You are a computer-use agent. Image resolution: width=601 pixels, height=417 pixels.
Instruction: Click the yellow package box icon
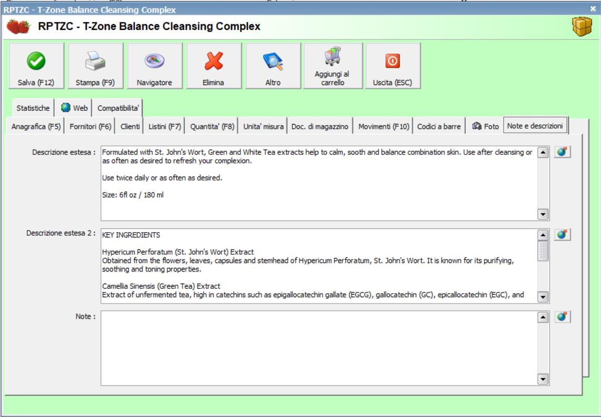click(582, 26)
